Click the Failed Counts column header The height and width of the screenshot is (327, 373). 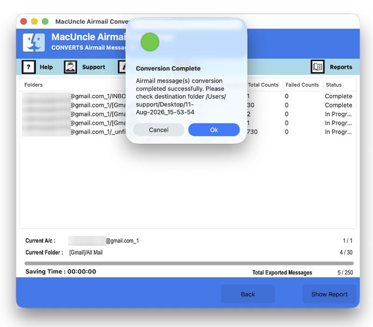pos(302,85)
